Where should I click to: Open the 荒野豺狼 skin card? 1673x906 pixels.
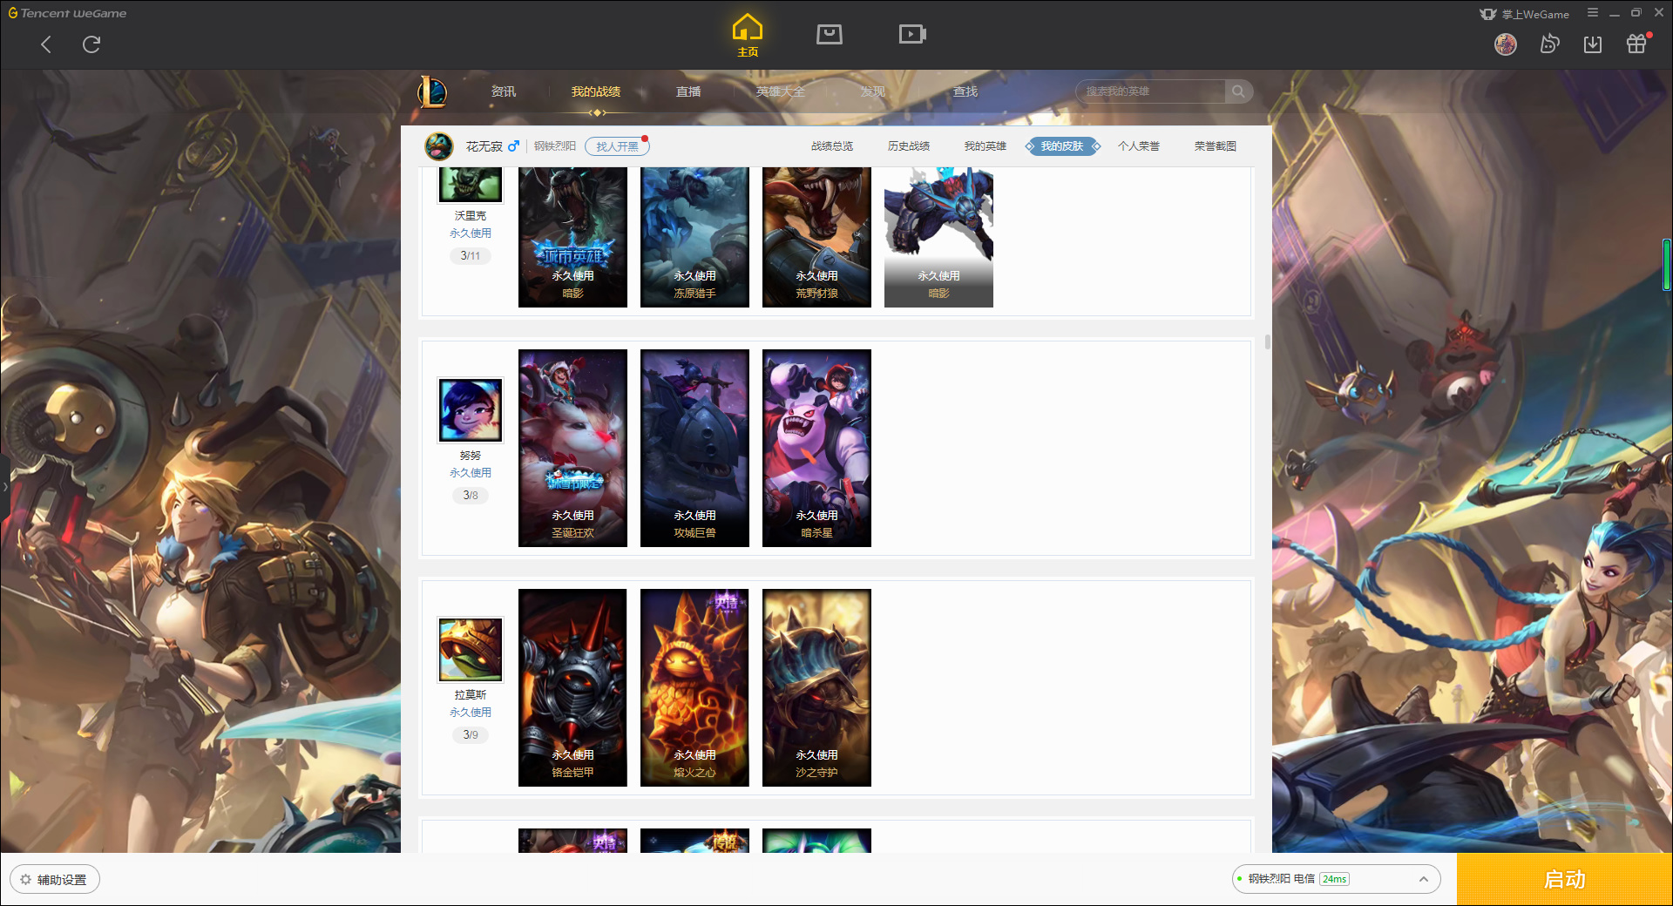click(x=816, y=237)
